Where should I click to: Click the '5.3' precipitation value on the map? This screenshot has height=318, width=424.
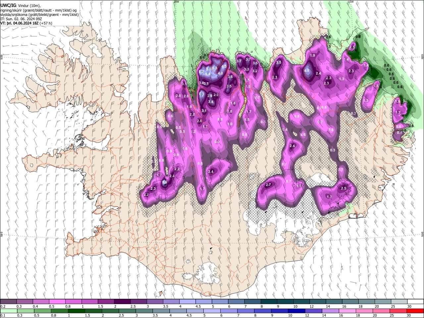point(214,68)
